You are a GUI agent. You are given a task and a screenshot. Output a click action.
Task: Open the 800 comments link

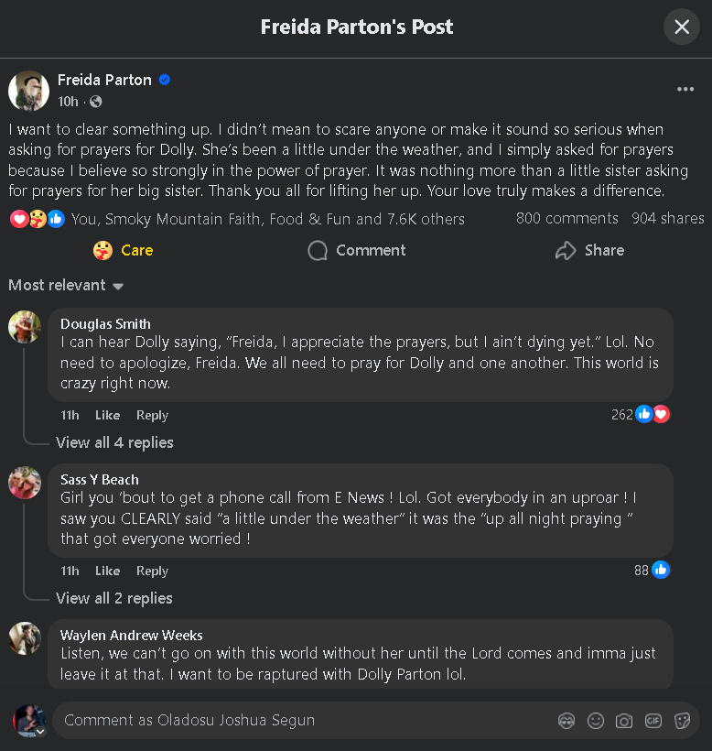click(566, 218)
